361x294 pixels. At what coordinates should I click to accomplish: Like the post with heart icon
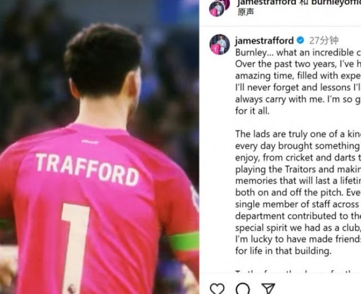(x=217, y=288)
